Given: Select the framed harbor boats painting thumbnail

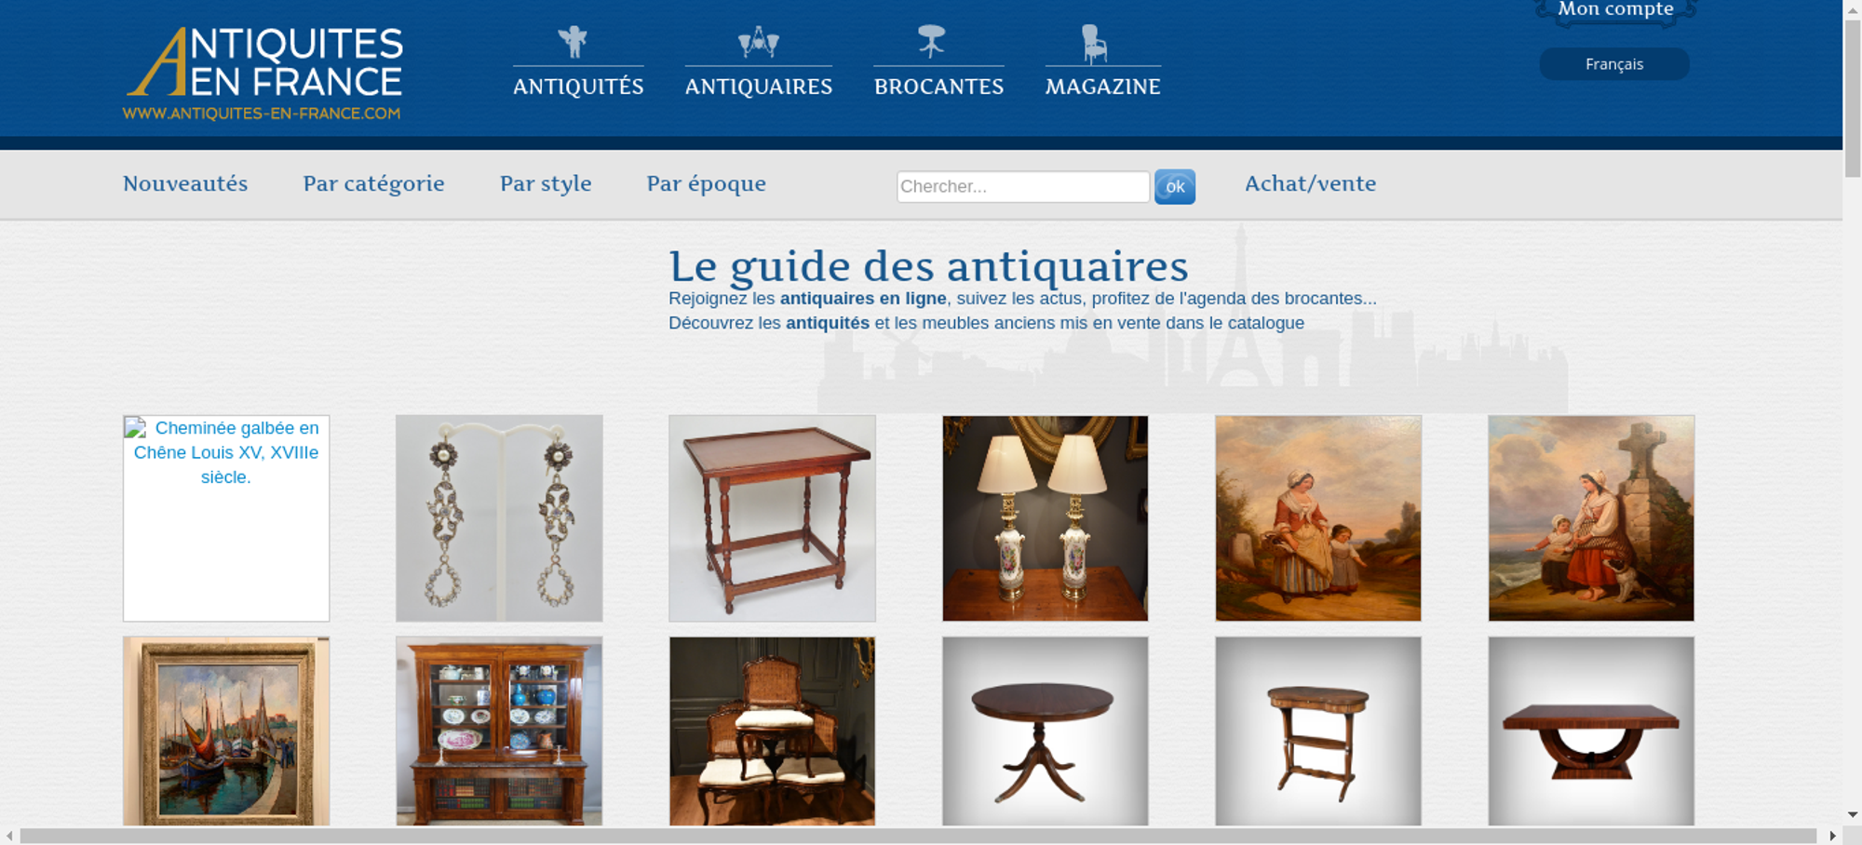Looking at the screenshot, I should point(226,731).
